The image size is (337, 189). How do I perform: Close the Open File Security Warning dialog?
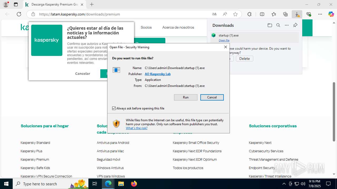pyautogui.click(x=225, y=47)
